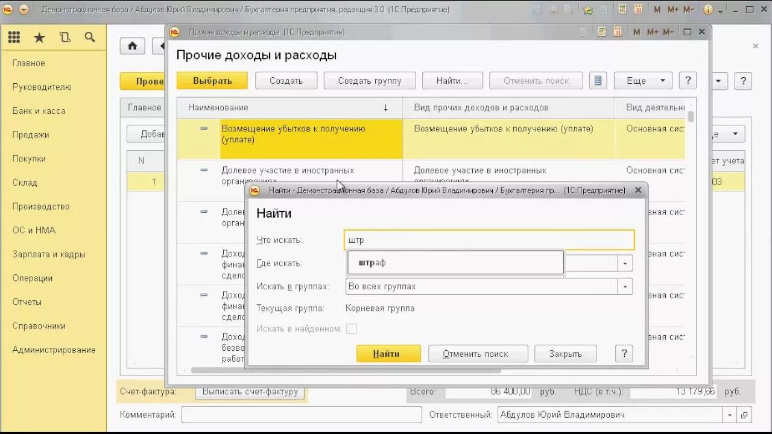
Task: Click the Выбрать button
Action: pos(212,81)
